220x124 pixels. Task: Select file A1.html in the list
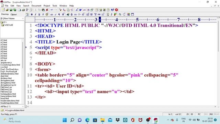coord(4,40)
